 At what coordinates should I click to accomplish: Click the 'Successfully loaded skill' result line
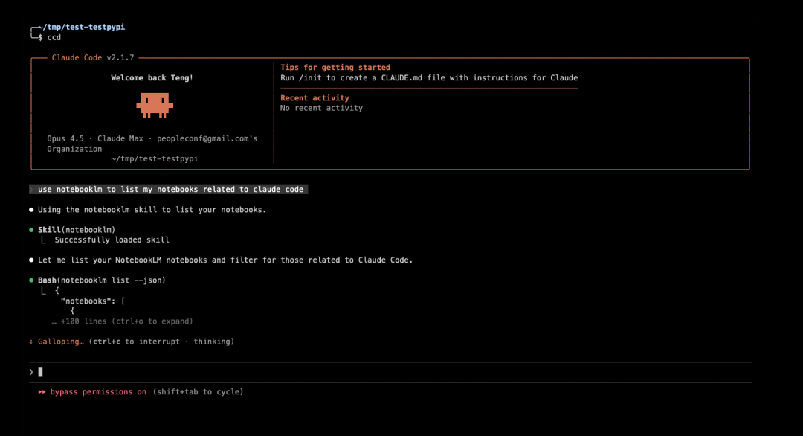112,240
